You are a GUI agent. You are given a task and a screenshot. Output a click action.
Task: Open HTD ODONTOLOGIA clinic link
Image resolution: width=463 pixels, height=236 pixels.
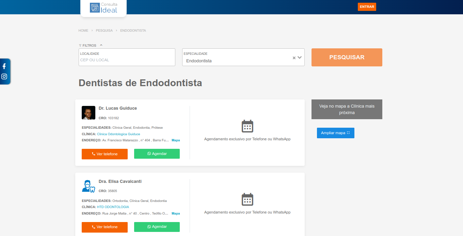(x=113, y=207)
